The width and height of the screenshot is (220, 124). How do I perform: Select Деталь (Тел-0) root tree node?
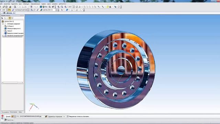coord(9,21)
